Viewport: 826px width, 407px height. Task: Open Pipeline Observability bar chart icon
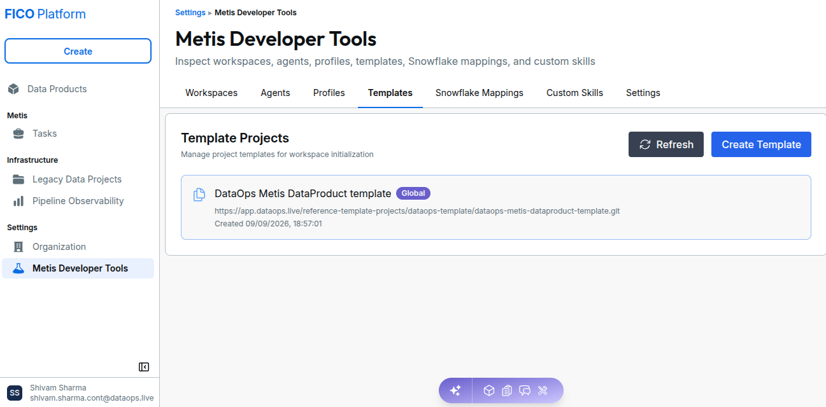point(19,201)
